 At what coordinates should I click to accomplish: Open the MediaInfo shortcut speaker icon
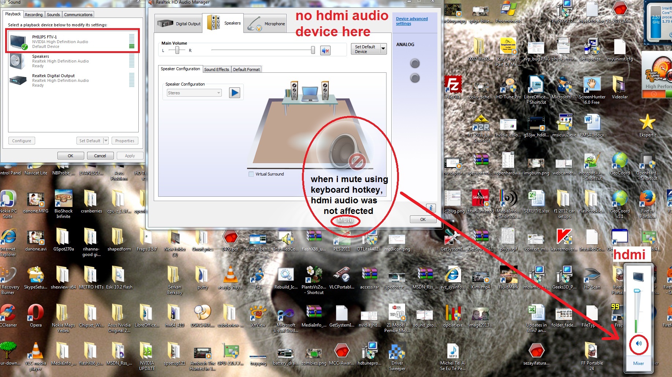pyautogui.click(x=508, y=204)
